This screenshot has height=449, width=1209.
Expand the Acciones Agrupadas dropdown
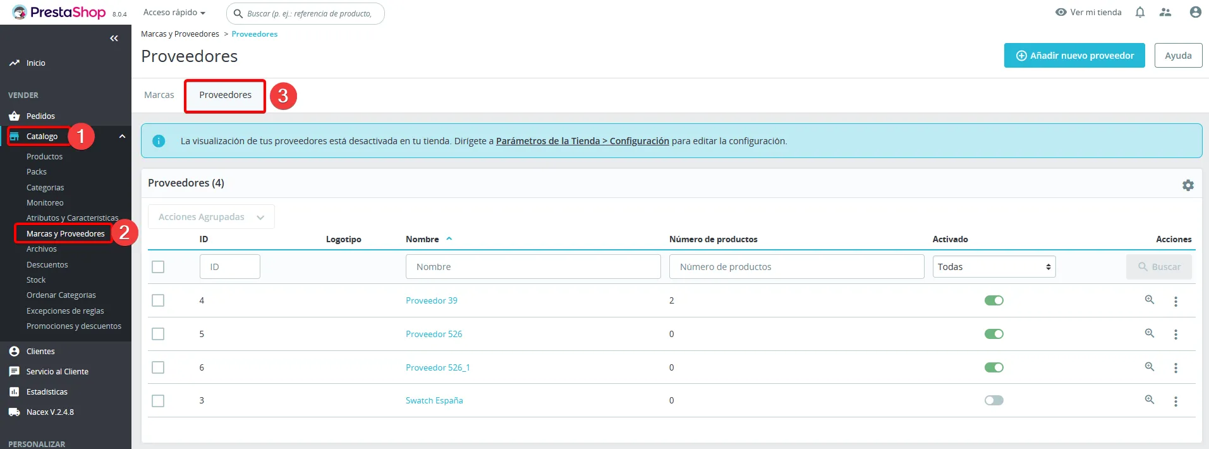211,217
